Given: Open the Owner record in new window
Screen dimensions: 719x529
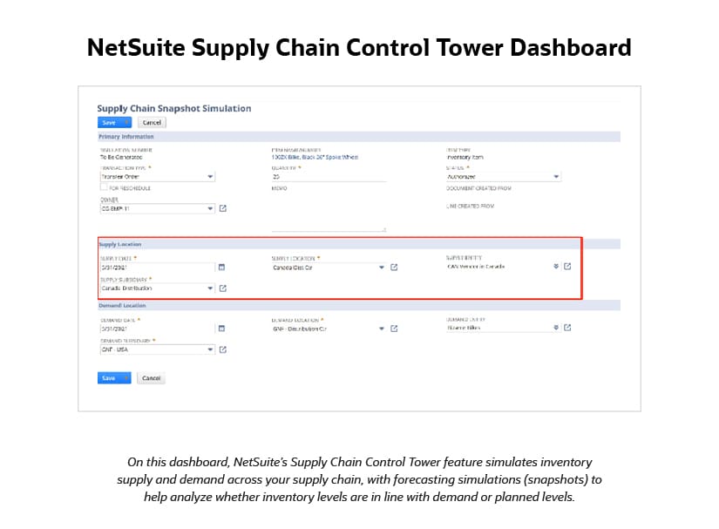Looking at the screenshot, I should (222, 208).
